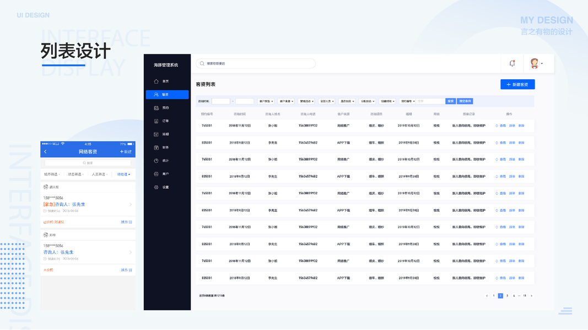588x330 pixels.
Task: Click the 新建客资 button
Action: [517, 85]
